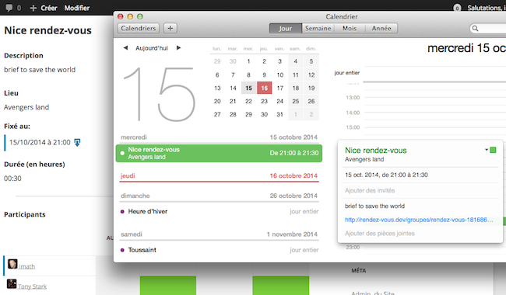Open the Salutations account menu

[487, 8]
